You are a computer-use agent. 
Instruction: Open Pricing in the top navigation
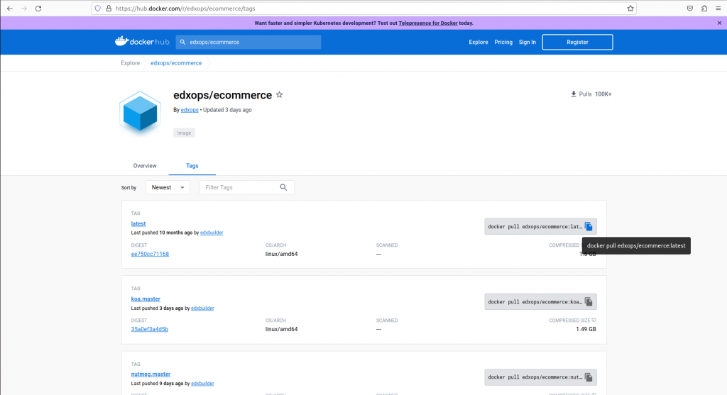click(x=503, y=42)
